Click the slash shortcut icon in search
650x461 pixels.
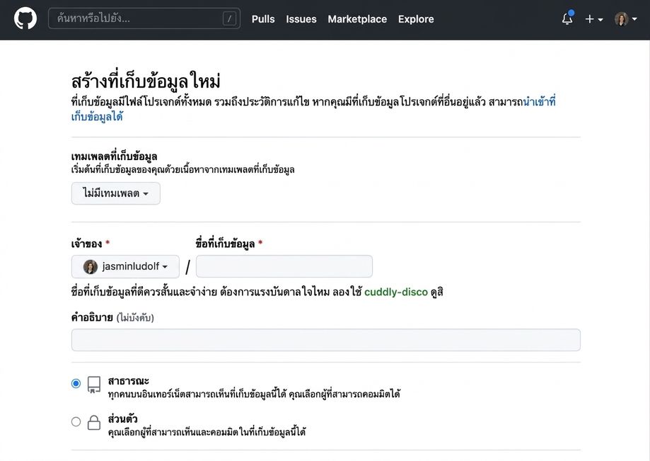[x=229, y=18]
